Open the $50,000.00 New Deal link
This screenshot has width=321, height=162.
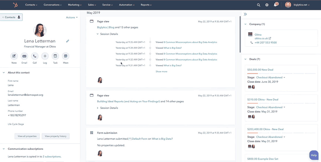[x=260, y=70]
